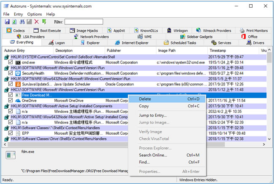Uncheck the SunJavaUpdateSched entry checkbox
274x184 pixels.
tap(11, 84)
